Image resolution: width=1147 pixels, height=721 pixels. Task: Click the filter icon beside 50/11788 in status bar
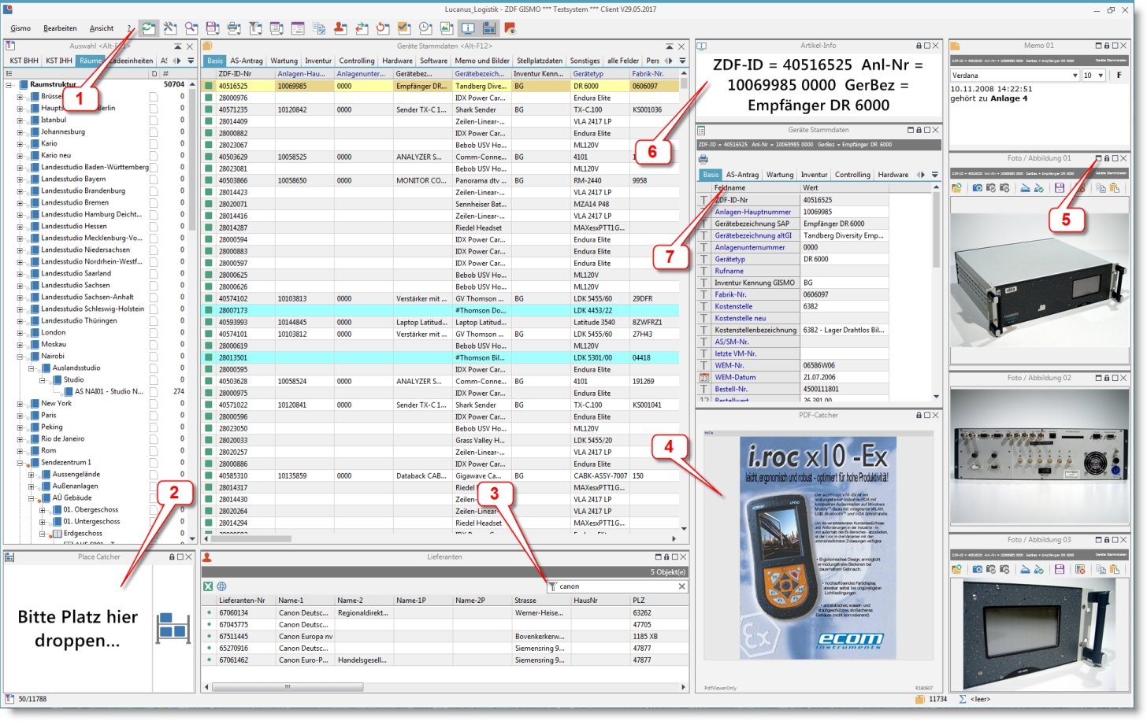pos(9,699)
